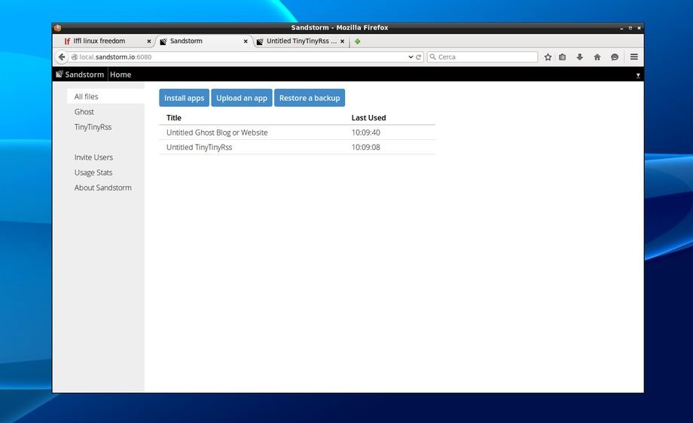Bookmark this page with the star icon
Image resolution: width=693 pixels, height=423 pixels.
(x=548, y=57)
